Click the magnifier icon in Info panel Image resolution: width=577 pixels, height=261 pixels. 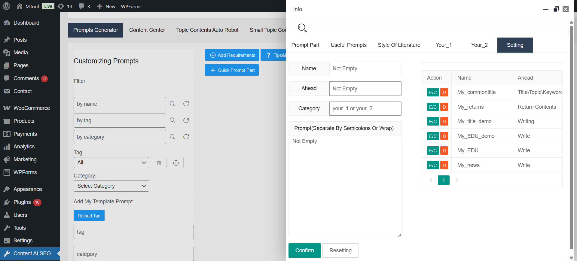pos(302,28)
